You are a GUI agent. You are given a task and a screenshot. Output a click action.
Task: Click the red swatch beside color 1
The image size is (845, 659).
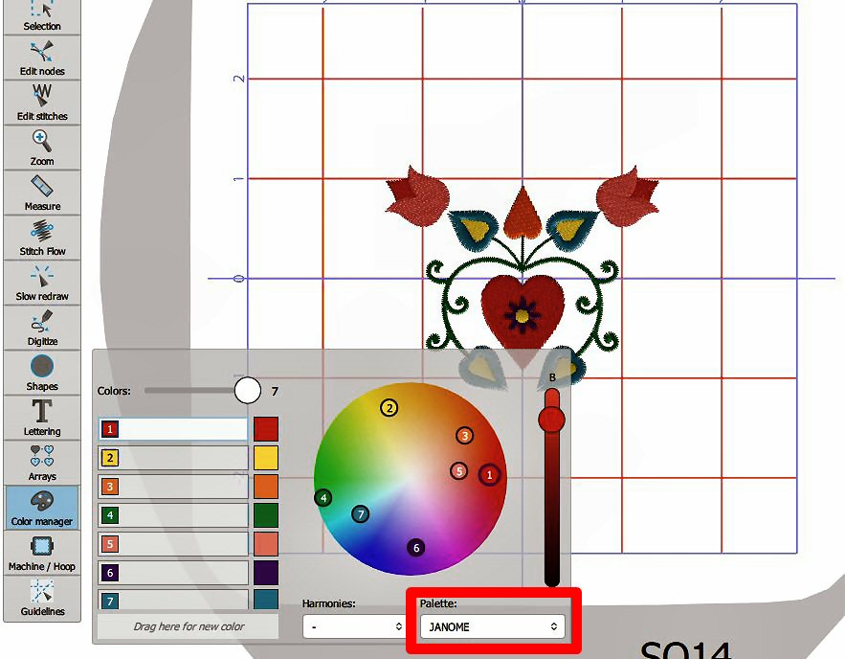(x=266, y=429)
